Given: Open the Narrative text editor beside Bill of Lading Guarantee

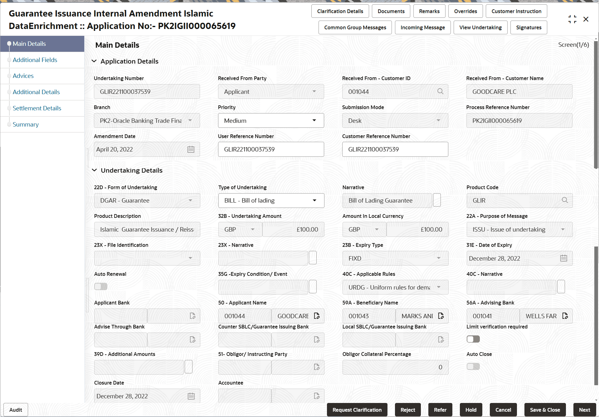Looking at the screenshot, I should 436,200.
